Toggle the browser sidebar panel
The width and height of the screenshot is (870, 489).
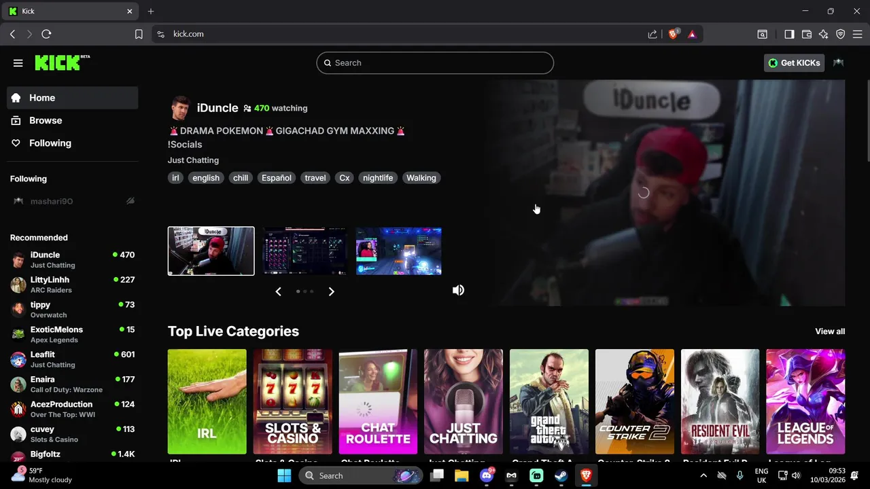pyautogui.click(x=789, y=34)
